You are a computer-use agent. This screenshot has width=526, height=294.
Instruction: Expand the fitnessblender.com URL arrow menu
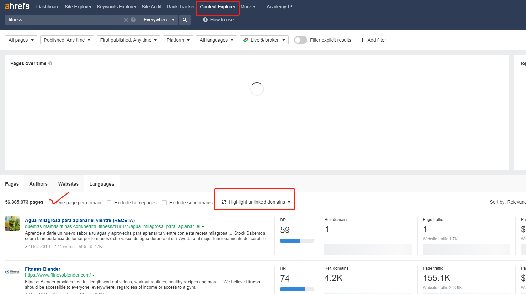point(93,275)
